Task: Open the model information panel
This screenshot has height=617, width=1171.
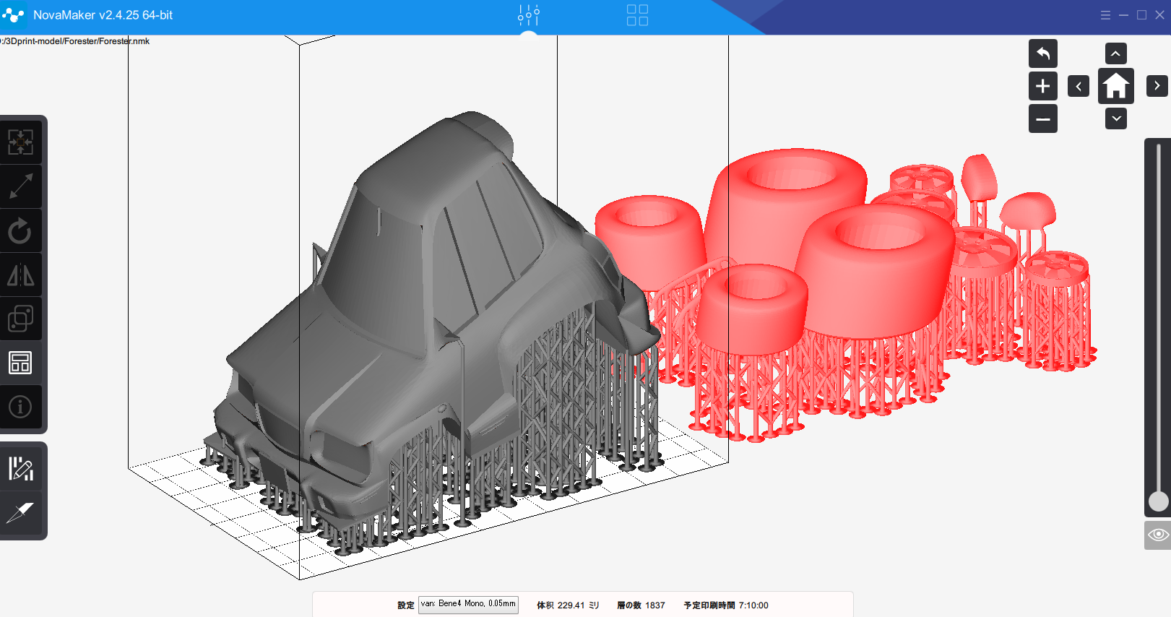Action: click(x=20, y=407)
